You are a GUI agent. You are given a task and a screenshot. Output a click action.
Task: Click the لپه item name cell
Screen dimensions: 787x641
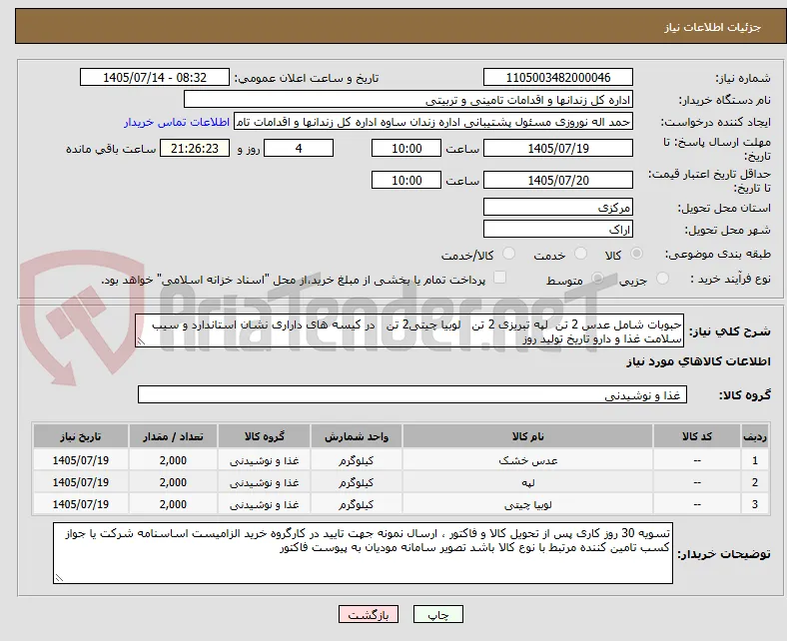click(527, 482)
